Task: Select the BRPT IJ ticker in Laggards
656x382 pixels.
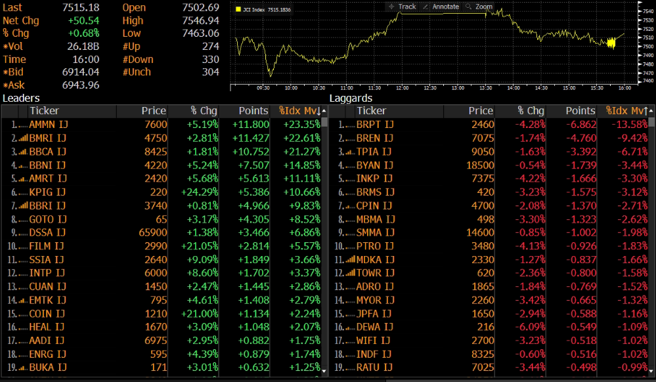Action: coord(374,125)
